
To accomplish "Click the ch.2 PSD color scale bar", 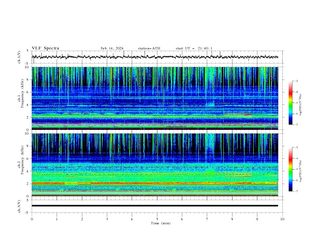I will point(290,169).
